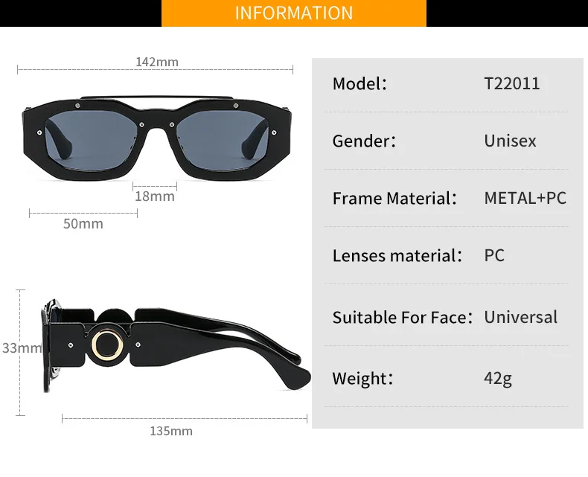Click the 18mm bridge measurement label
The width and height of the screenshot is (588, 477).
click(x=155, y=196)
